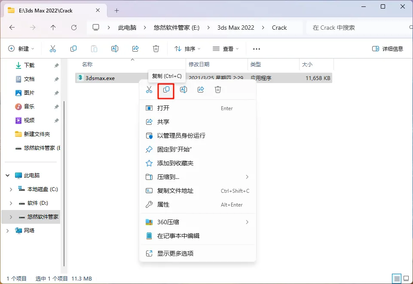Open the toolbar three-dots more options

point(257,49)
